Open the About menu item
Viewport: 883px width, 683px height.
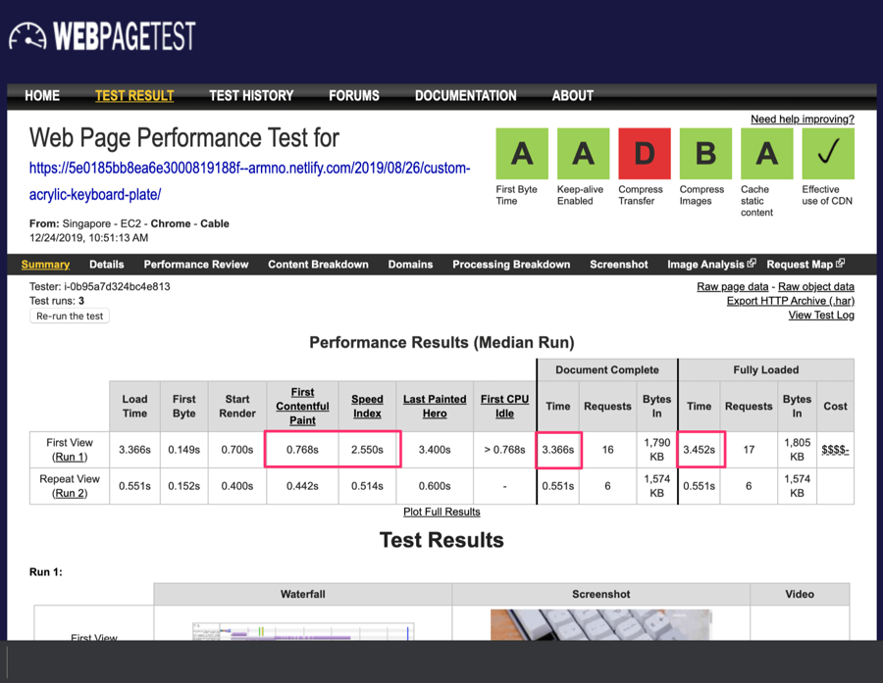pyautogui.click(x=573, y=96)
